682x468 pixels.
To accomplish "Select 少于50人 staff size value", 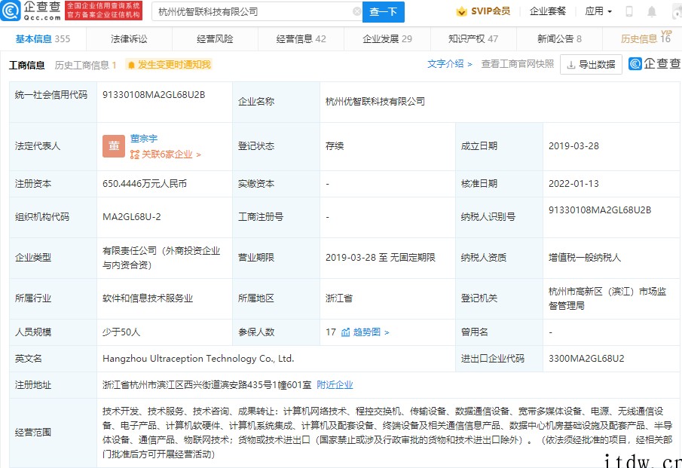I will 121,332.
